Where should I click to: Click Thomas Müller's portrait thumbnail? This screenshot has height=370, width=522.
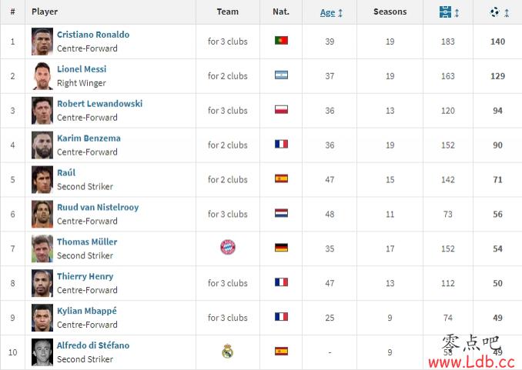[42, 248]
